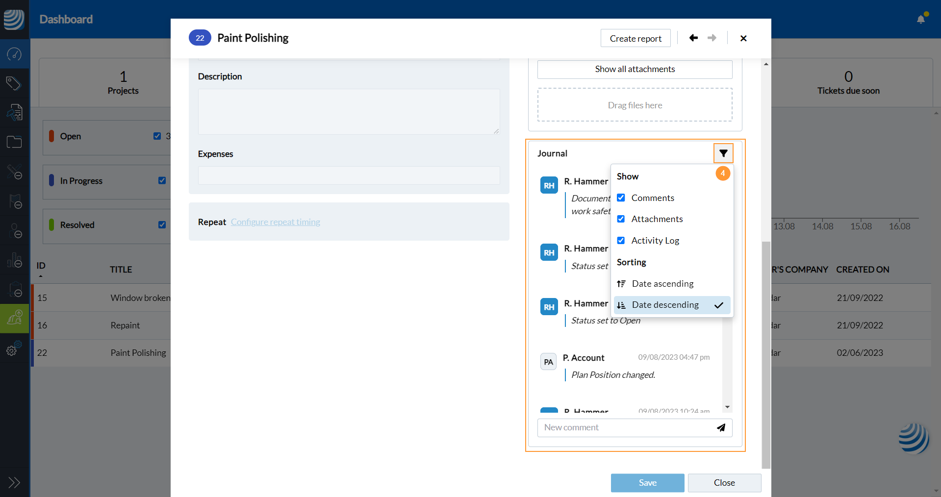The height and width of the screenshot is (497, 941).
Task: Expand sidebar with double chevron icon
Action: point(14,482)
